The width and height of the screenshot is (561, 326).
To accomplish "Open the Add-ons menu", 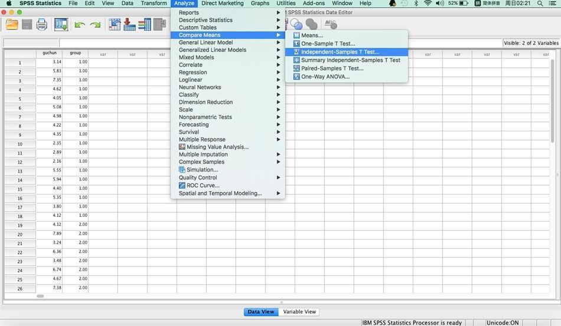I will [x=314, y=3].
